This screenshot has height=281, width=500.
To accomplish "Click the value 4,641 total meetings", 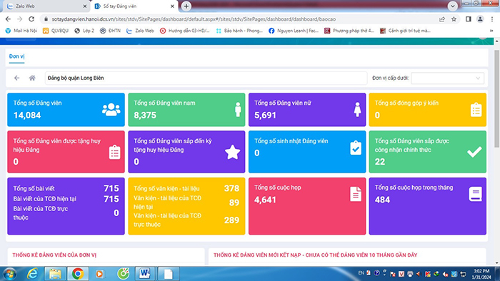I will coord(265,200).
